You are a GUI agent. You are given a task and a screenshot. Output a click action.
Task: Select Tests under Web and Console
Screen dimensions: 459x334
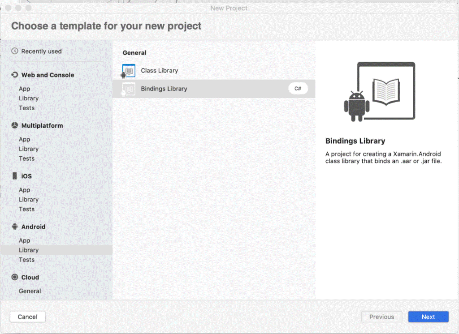point(26,108)
